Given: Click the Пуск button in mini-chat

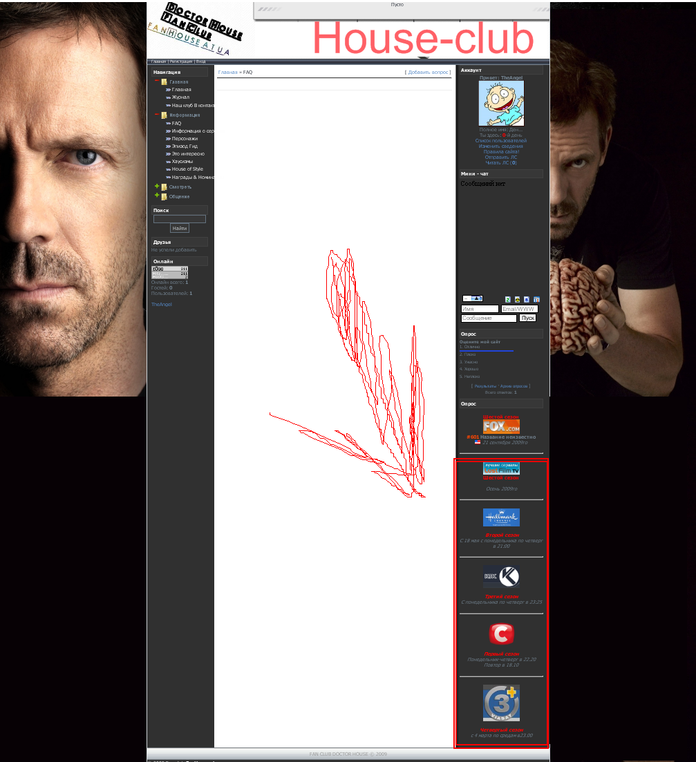Looking at the screenshot, I should click(x=528, y=318).
